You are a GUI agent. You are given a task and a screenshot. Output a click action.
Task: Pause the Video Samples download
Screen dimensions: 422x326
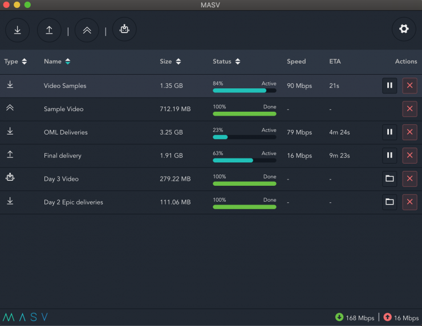[389, 85]
